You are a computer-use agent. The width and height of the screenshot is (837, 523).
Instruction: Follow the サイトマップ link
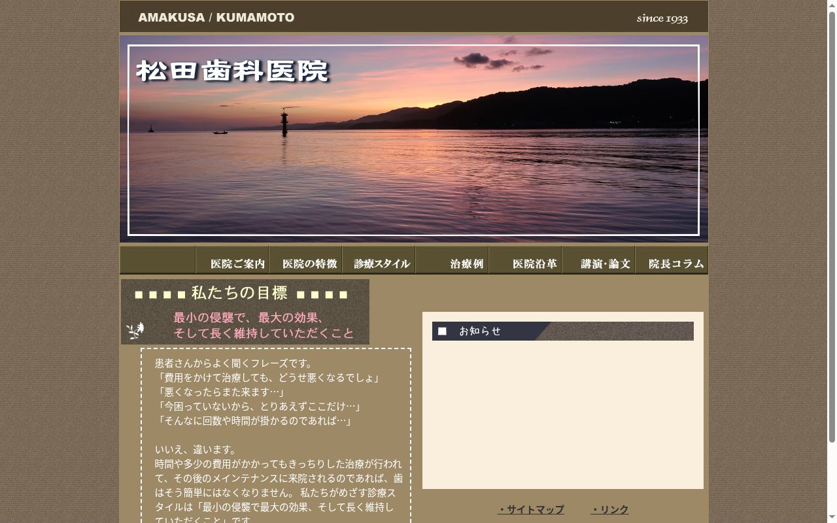pos(531,510)
